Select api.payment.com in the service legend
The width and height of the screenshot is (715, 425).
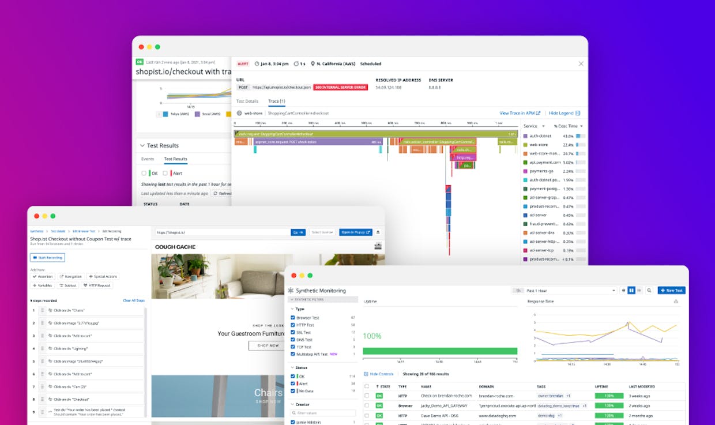click(x=544, y=163)
